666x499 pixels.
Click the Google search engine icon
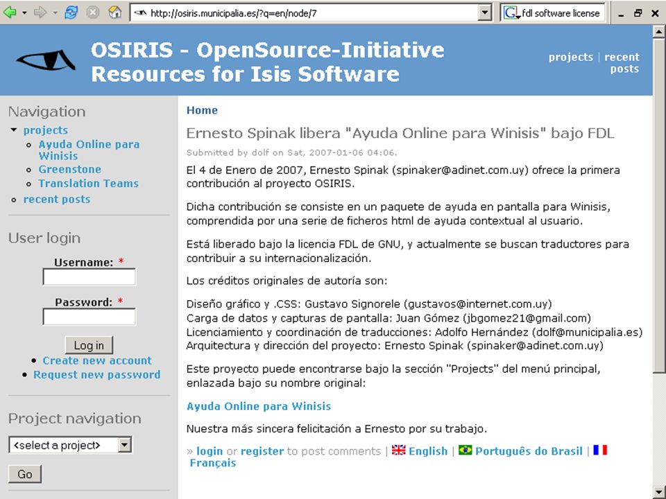click(511, 13)
